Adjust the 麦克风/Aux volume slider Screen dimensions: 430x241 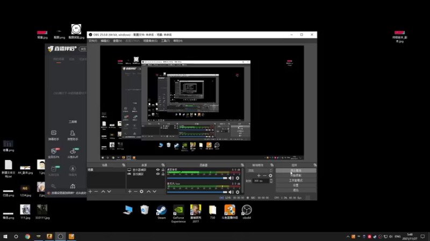click(197, 192)
